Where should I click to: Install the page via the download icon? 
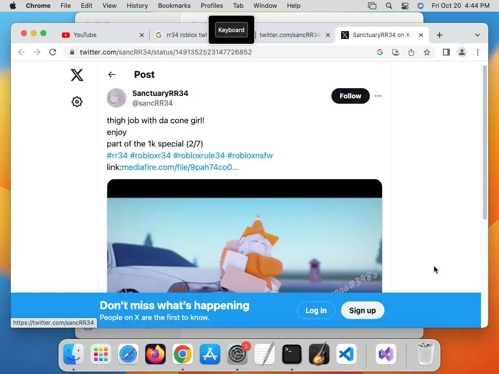[396, 52]
